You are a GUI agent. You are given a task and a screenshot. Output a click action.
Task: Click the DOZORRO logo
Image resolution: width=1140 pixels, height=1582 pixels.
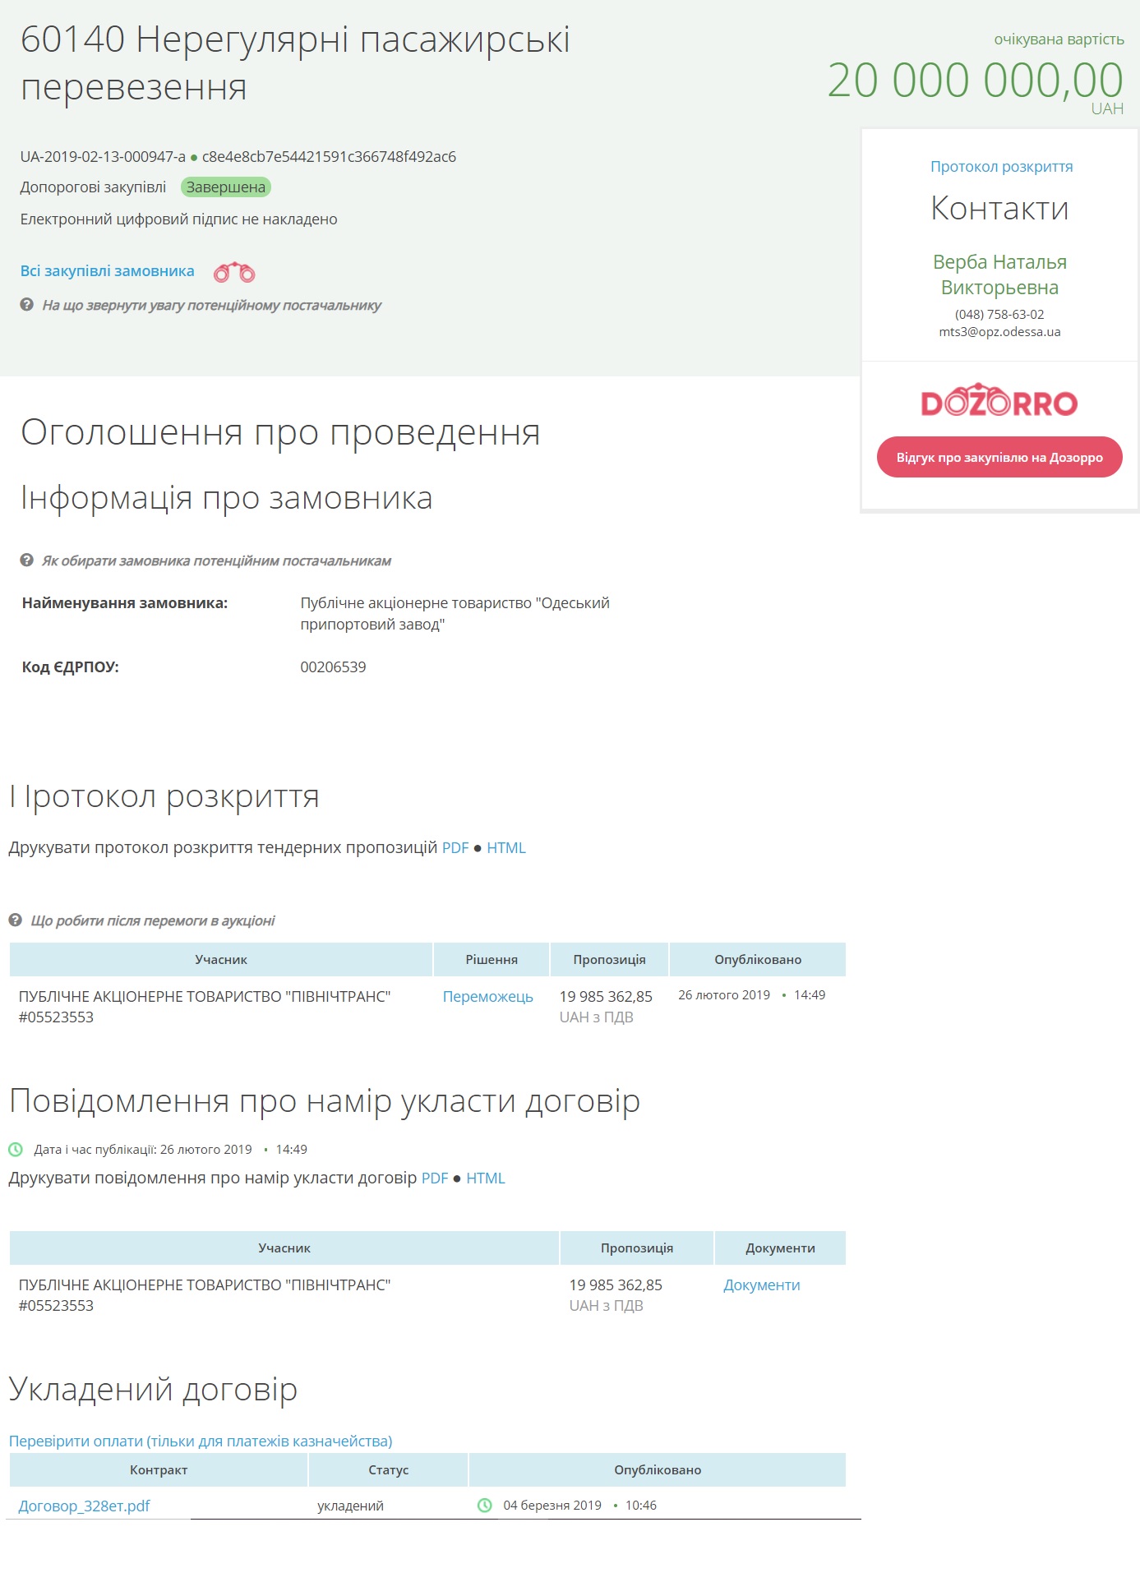point(999,401)
